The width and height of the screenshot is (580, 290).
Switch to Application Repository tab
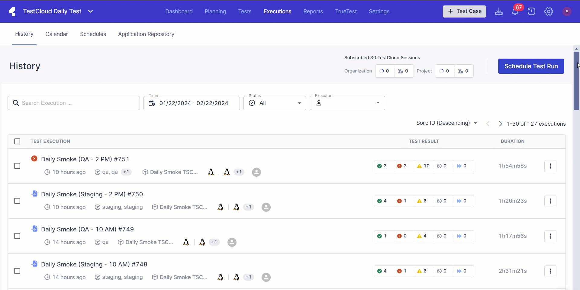click(x=146, y=34)
